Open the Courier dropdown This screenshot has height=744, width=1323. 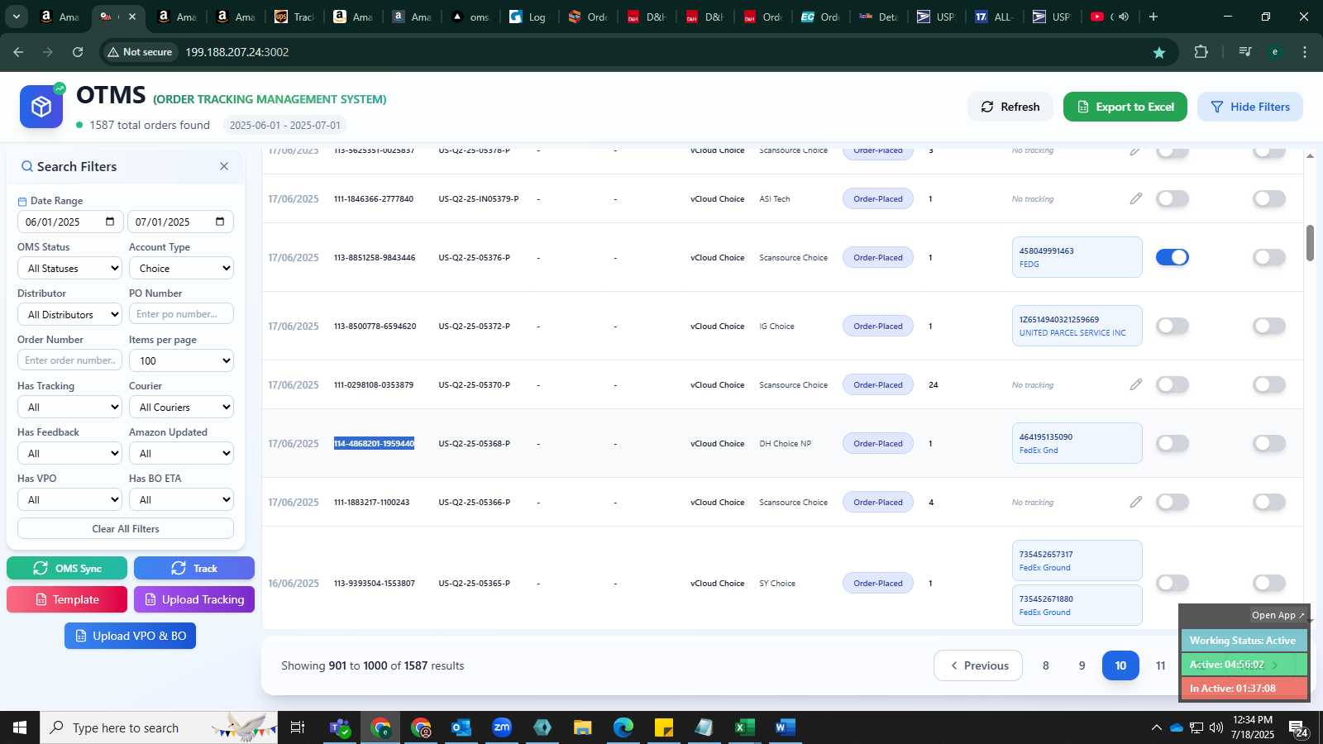point(181,407)
